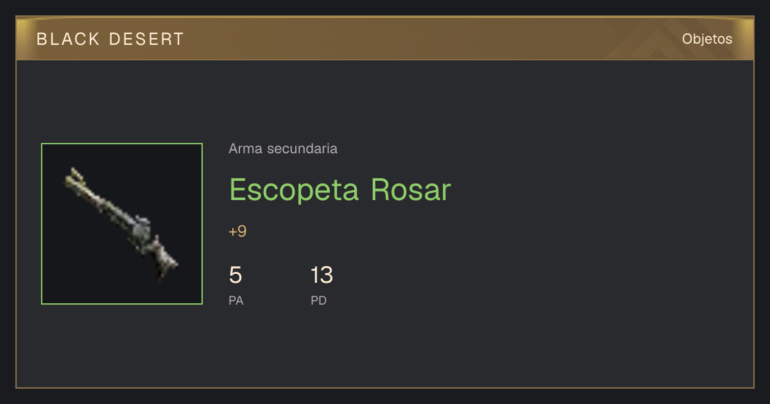Viewport: 770px width, 404px height.
Task: Open the Objetos link in the header
Action: 707,39
